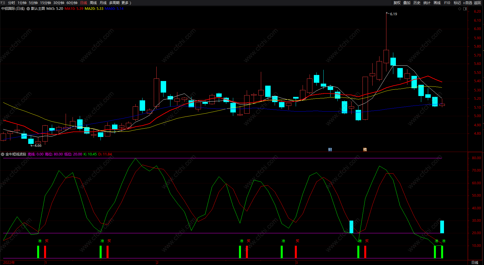Switch to the 周线 weekly chart tab
Screen dimensions: 484x265
pyautogui.click(x=93, y=3)
